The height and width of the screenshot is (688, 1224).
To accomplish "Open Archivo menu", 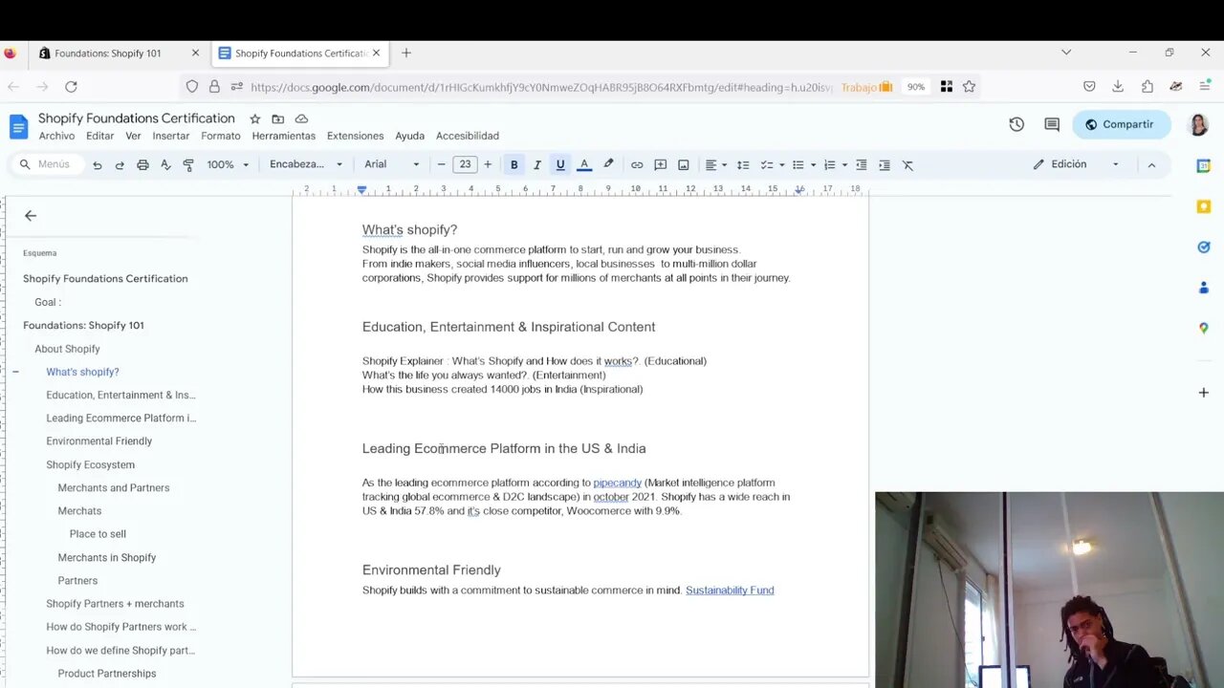I will point(56,136).
